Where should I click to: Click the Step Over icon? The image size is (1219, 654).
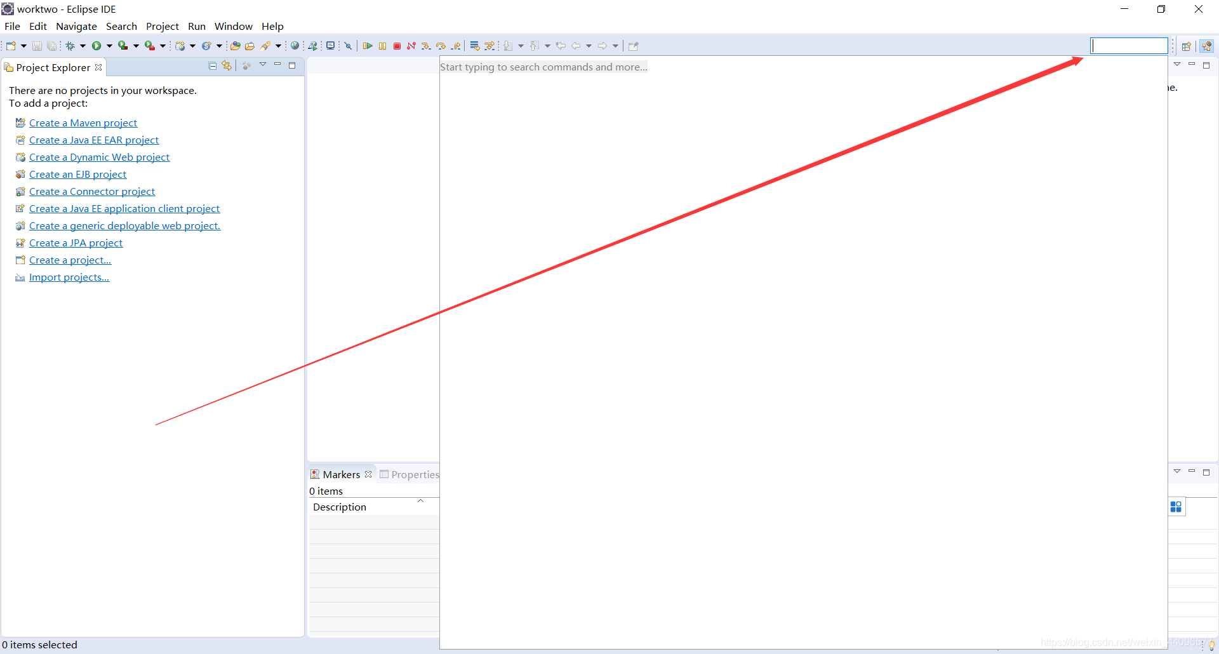(x=441, y=46)
